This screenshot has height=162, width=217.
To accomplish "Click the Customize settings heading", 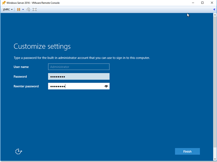I will coord(42,47).
